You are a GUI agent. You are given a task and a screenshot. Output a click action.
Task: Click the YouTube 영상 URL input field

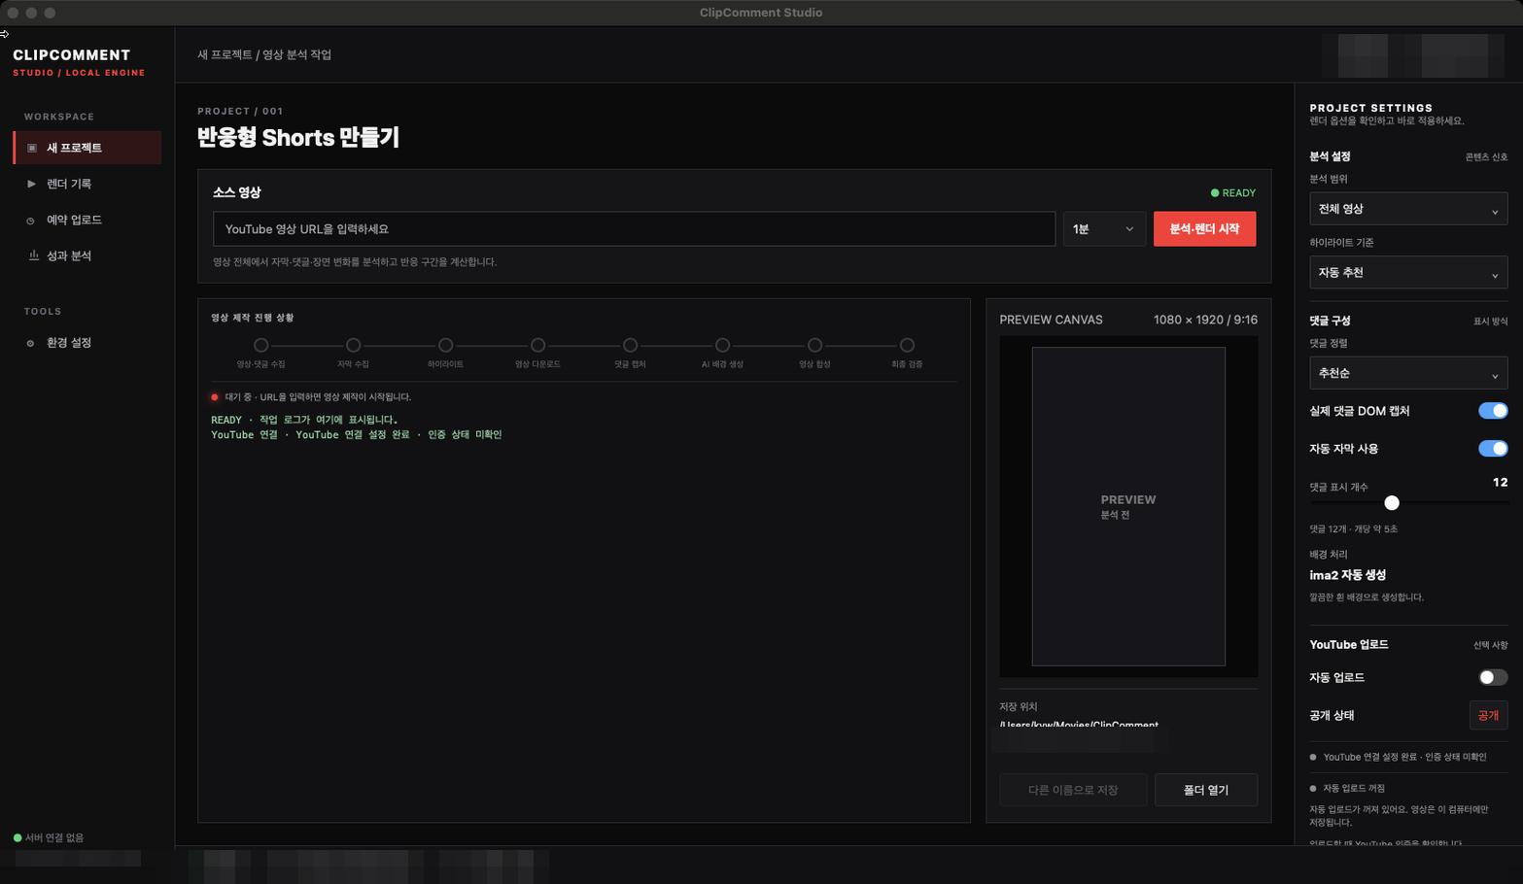634,229
